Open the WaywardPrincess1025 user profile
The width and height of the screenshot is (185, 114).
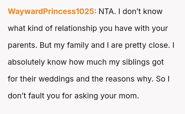52,12
